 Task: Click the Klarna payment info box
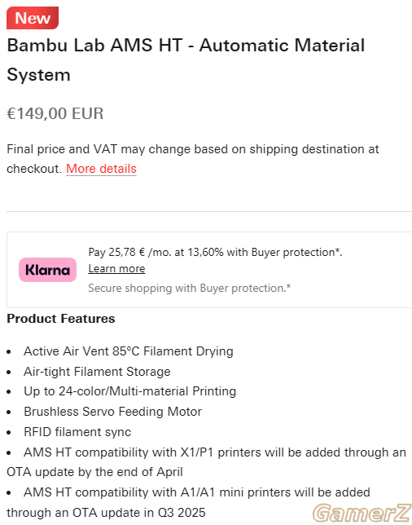click(209, 270)
